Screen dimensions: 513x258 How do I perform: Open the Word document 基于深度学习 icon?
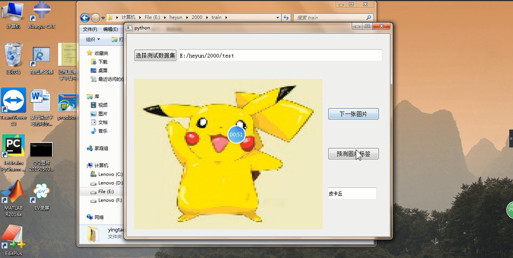point(41,108)
